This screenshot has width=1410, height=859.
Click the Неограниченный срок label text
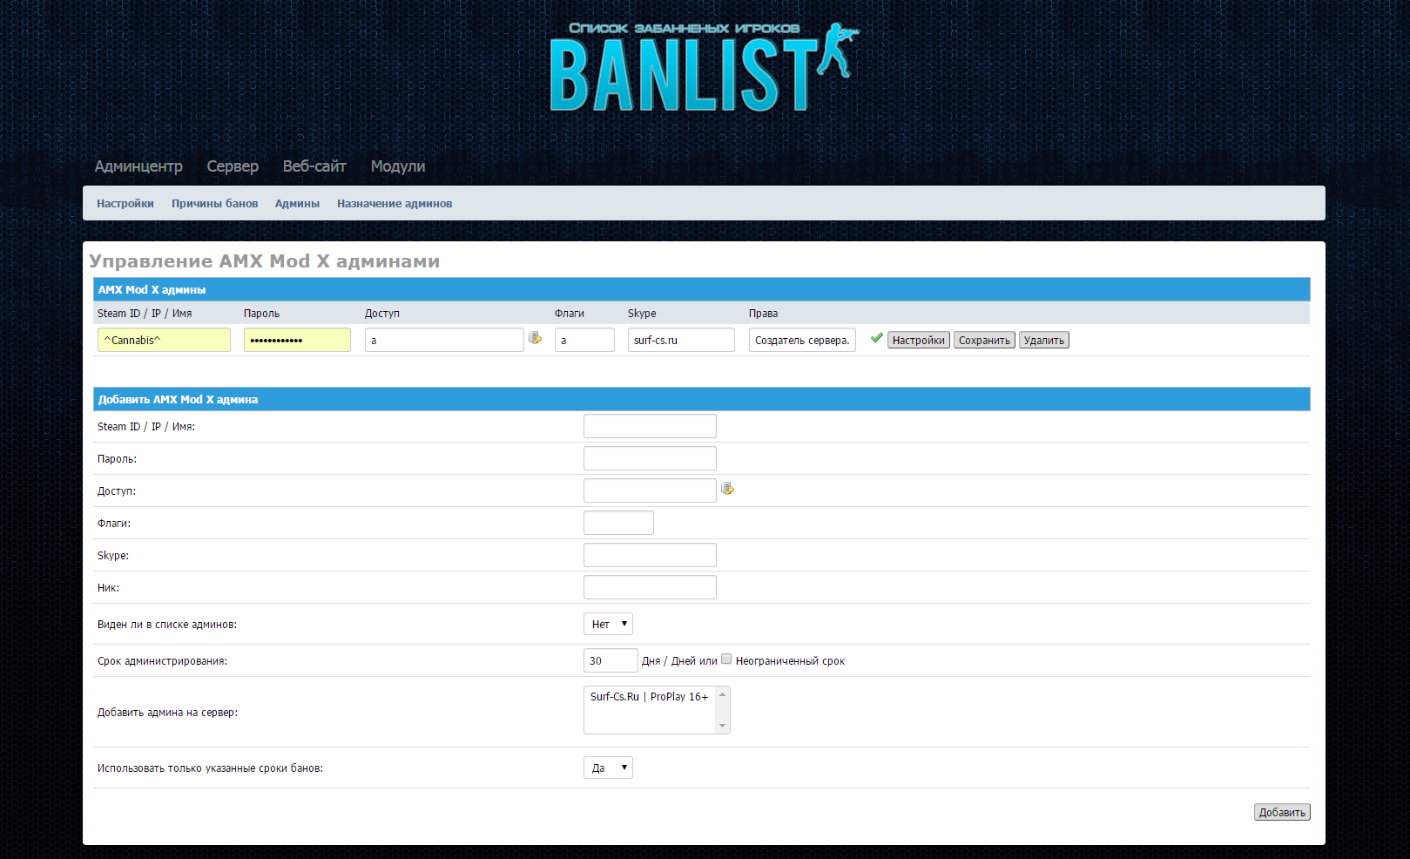790,661
